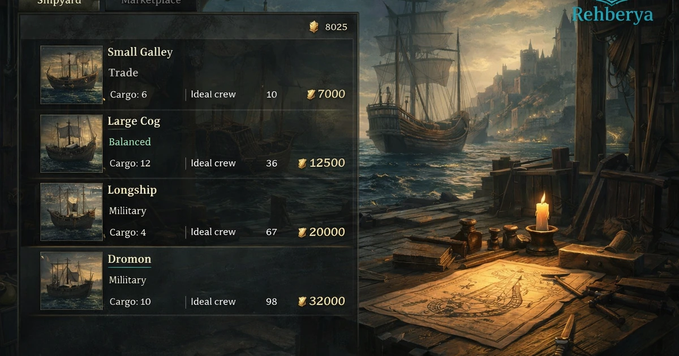Click the gold icon next to 32000
The height and width of the screenshot is (356, 679).
pyautogui.click(x=303, y=301)
